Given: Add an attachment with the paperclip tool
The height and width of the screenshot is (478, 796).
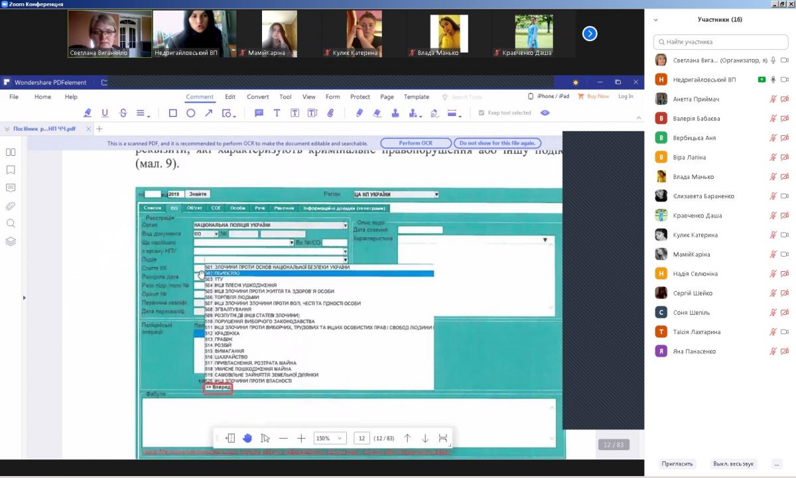Looking at the screenshot, I should (330, 113).
